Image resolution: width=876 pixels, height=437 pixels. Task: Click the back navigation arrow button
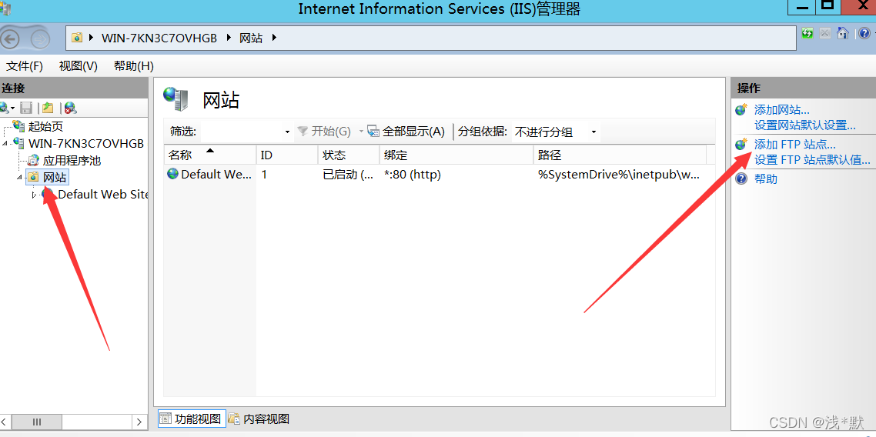coord(10,39)
